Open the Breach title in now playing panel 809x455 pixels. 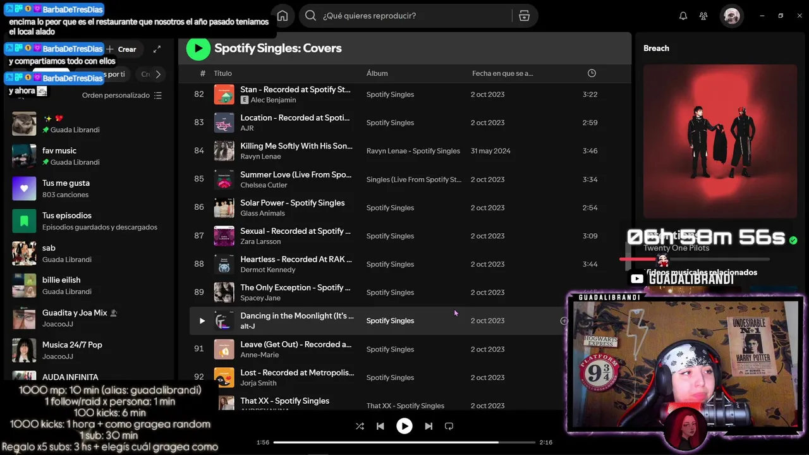656,48
